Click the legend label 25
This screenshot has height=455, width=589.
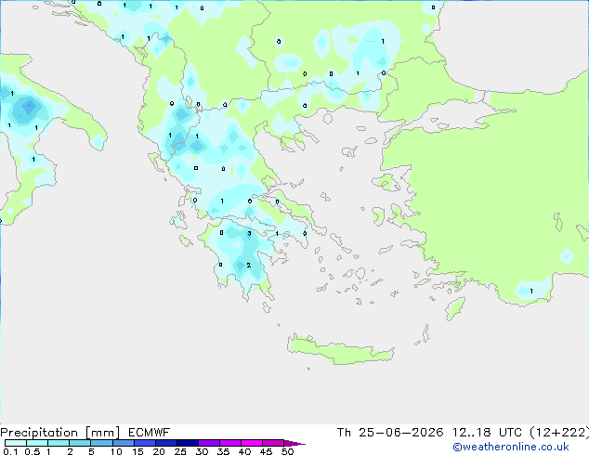[180, 451]
